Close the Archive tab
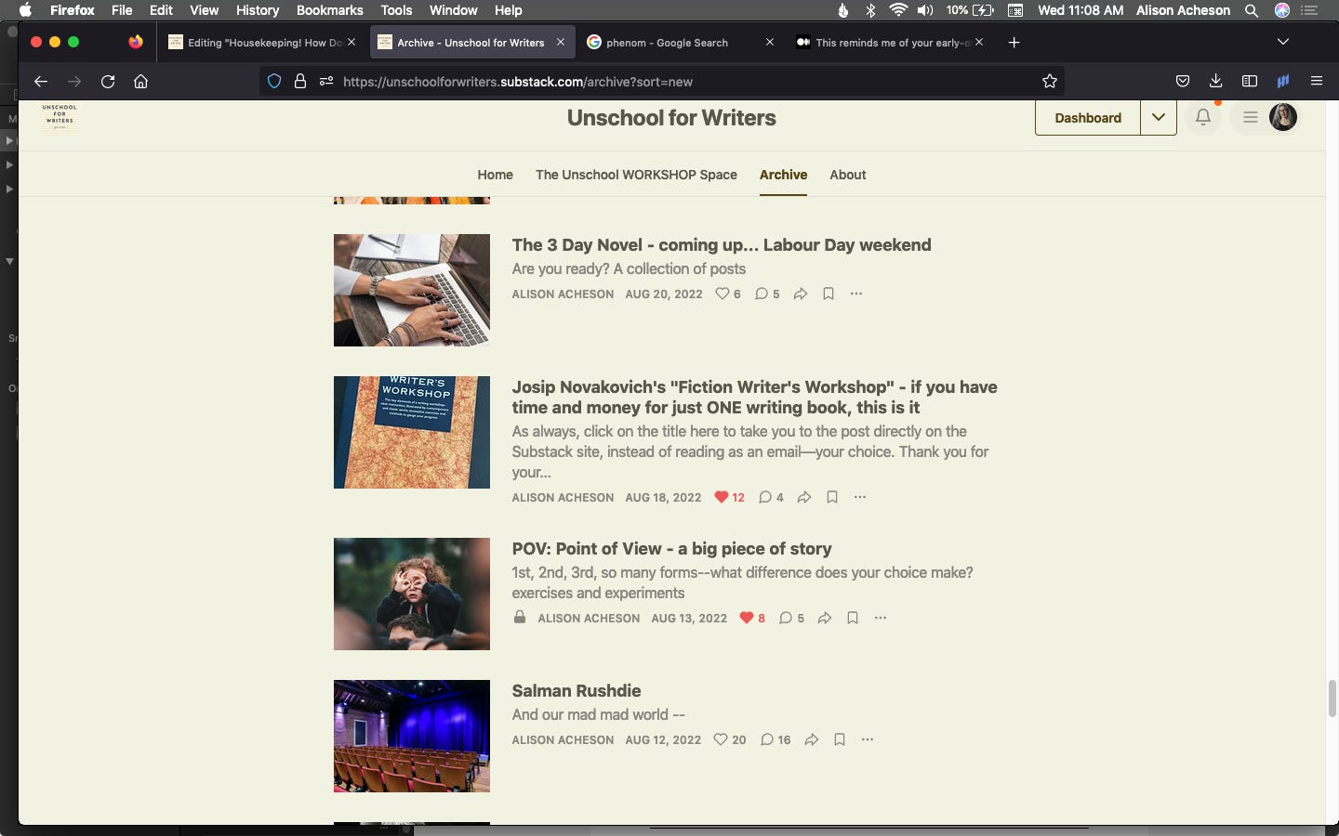1339x836 pixels. point(561,42)
